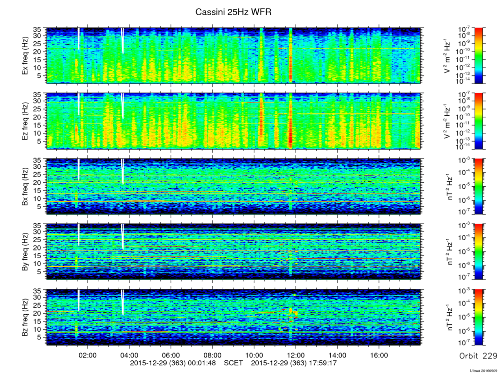498x373 pixels.
Task: Click the Ex panel color scale bar
Action: coord(479,55)
